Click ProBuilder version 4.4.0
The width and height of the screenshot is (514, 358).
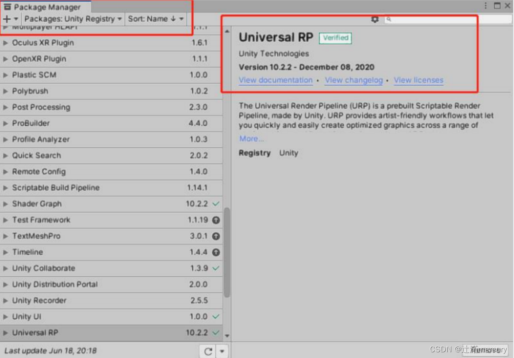[198, 123]
